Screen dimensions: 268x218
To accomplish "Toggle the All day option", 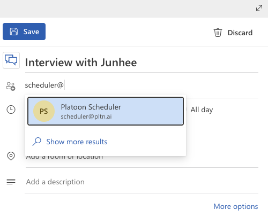I will [202, 110].
